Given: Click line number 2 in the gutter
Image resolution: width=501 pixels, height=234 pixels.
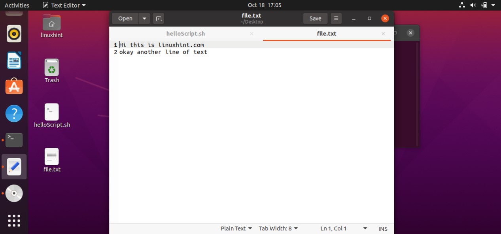Looking at the screenshot, I should coord(115,52).
